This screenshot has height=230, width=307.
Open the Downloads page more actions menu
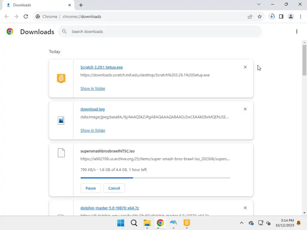(x=297, y=31)
